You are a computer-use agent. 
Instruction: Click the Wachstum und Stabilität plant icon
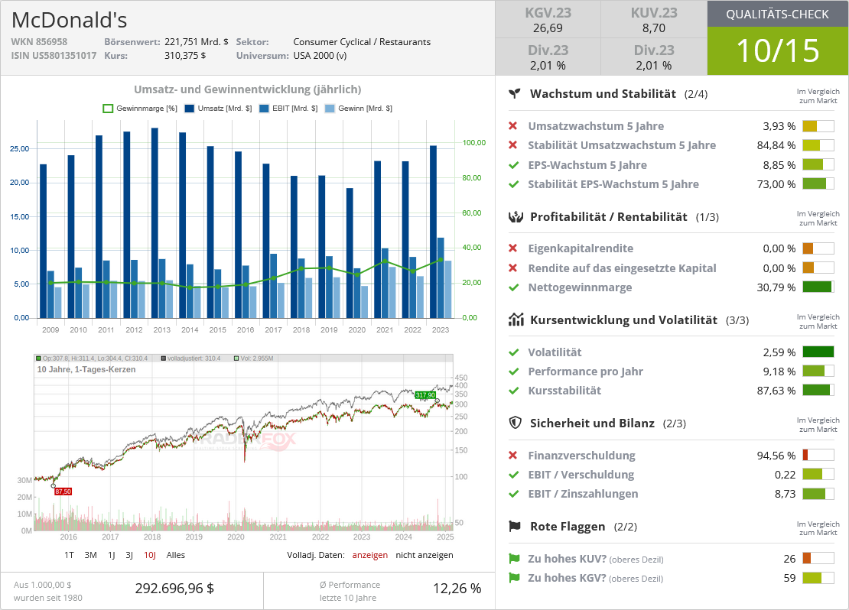(x=515, y=93)
